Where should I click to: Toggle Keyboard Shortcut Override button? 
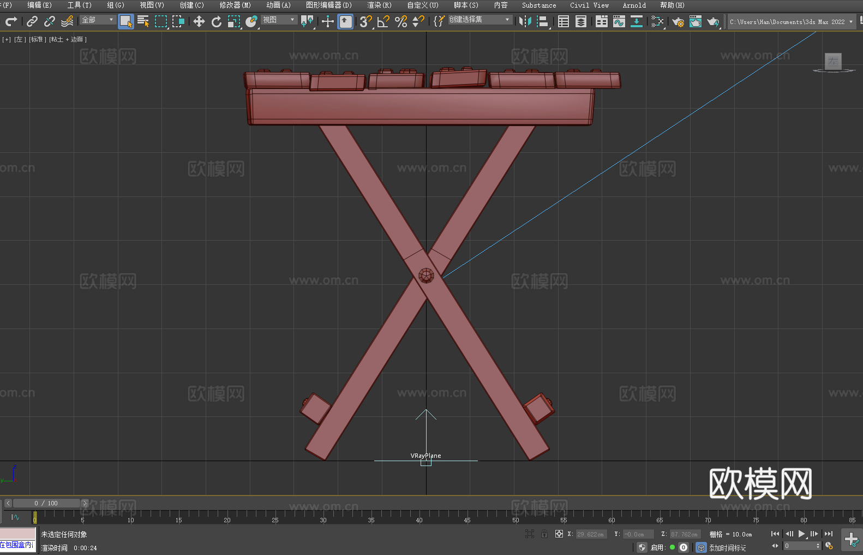pyautogui.click(x=345, y=21)
